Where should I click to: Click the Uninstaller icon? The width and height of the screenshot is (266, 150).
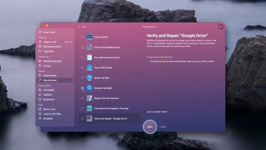pyautogui.click(x=40, y=90)
